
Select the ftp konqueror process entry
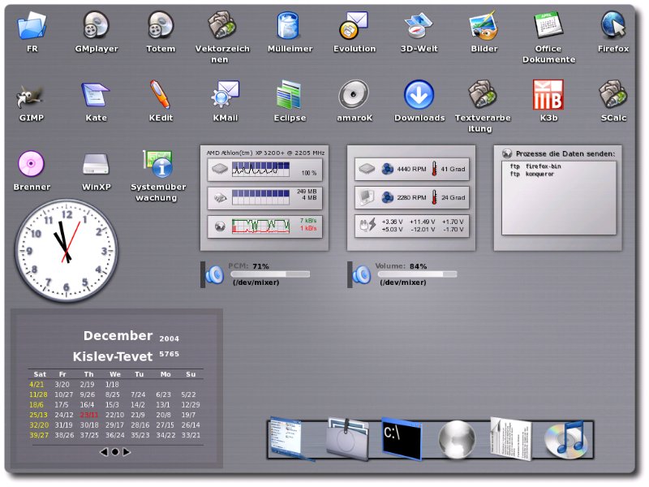(531, 174)
